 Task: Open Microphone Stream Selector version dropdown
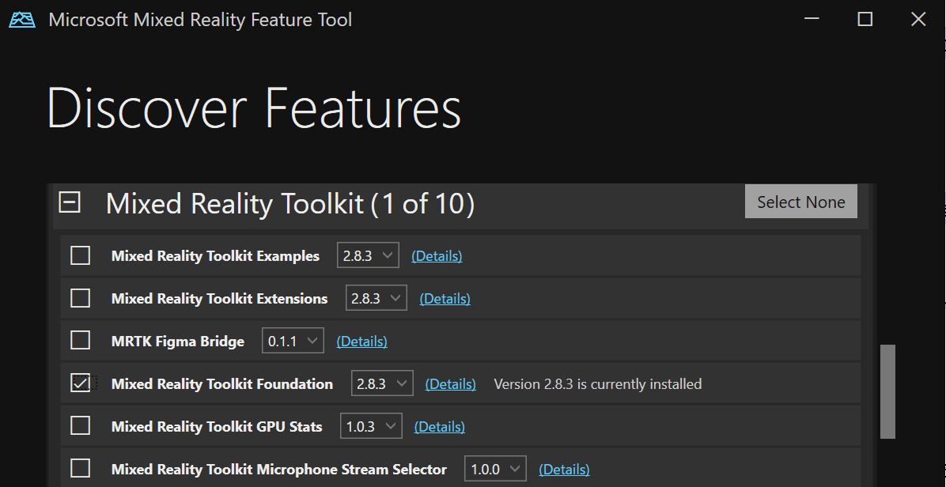[x=495, y=468]
